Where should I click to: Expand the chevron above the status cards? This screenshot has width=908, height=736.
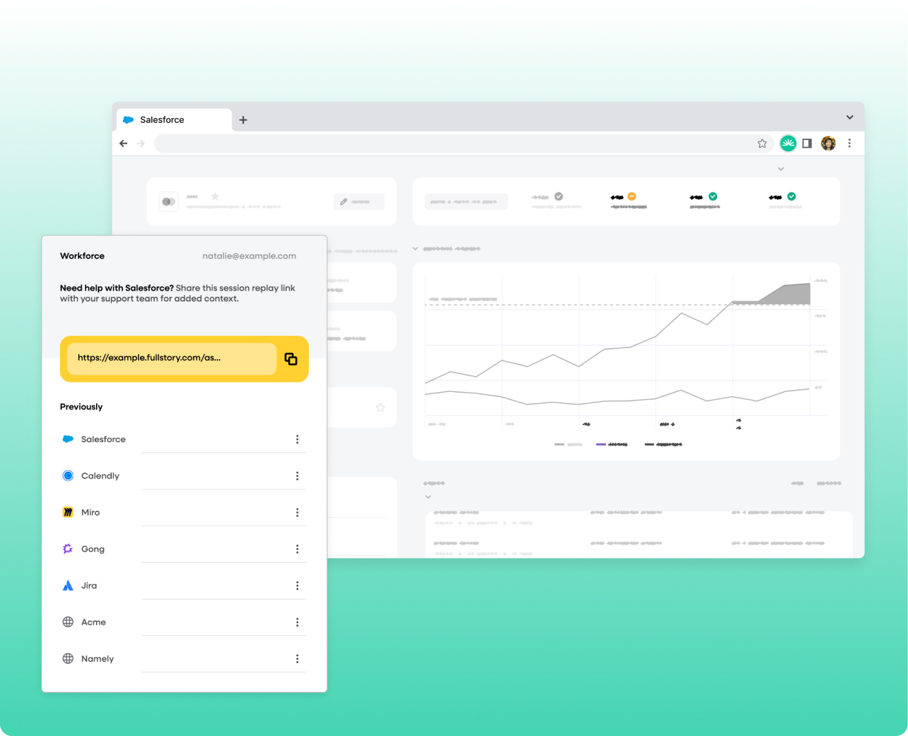coord(781,169)
